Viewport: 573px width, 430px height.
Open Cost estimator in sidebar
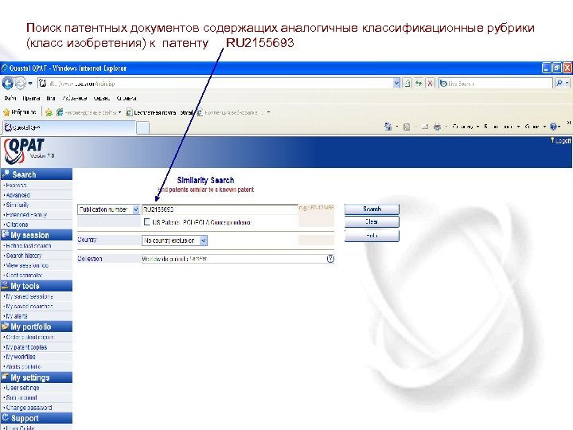[x=23, y=276]
